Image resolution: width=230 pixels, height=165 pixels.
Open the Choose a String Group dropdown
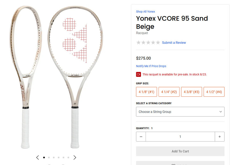click(180, 112)
